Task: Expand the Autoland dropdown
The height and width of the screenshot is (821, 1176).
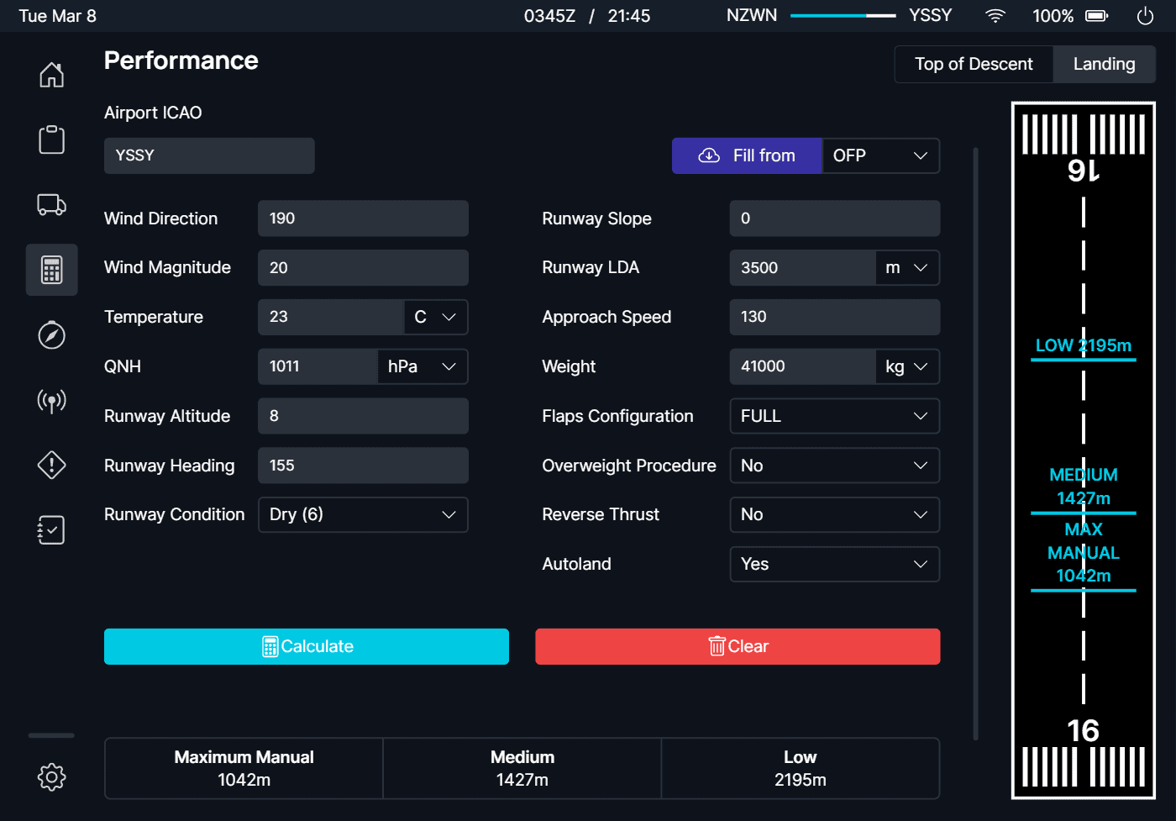Action: 834,565
